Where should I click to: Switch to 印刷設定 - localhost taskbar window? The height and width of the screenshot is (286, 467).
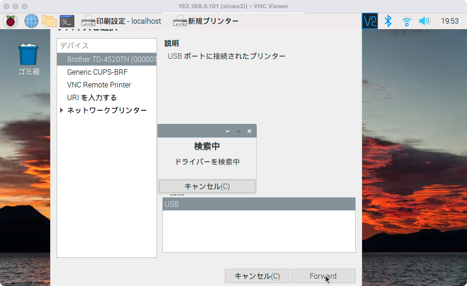[121, 21]
